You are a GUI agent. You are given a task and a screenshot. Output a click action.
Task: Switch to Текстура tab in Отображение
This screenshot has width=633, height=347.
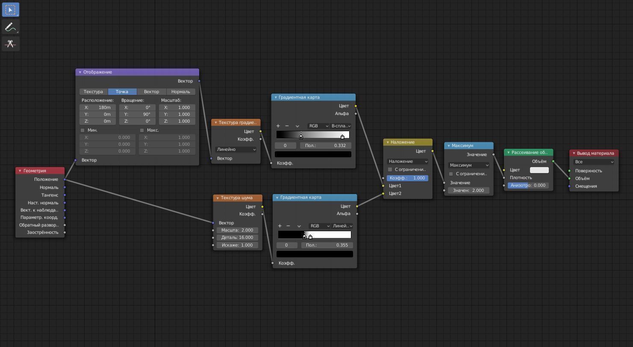coord(93,91)
